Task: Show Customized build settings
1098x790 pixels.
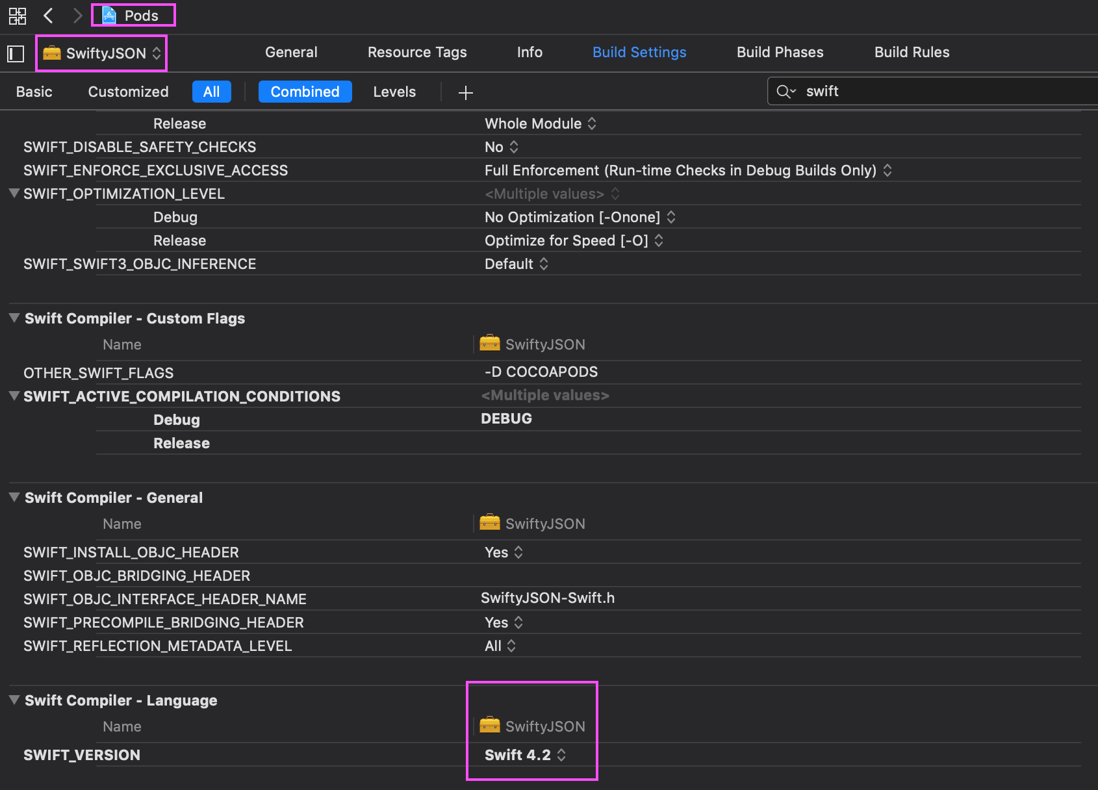Action: coord(128,92)
